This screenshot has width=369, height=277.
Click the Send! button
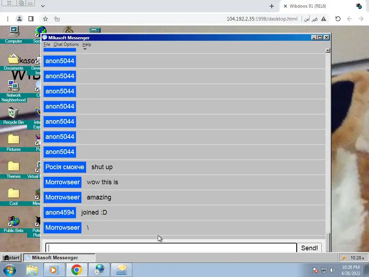pyautogui.click(x=309, y=248)
